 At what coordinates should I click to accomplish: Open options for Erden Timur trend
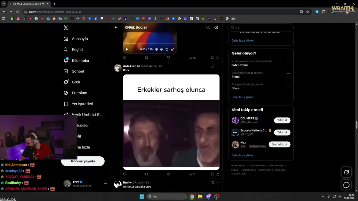[x=289, y=62]
